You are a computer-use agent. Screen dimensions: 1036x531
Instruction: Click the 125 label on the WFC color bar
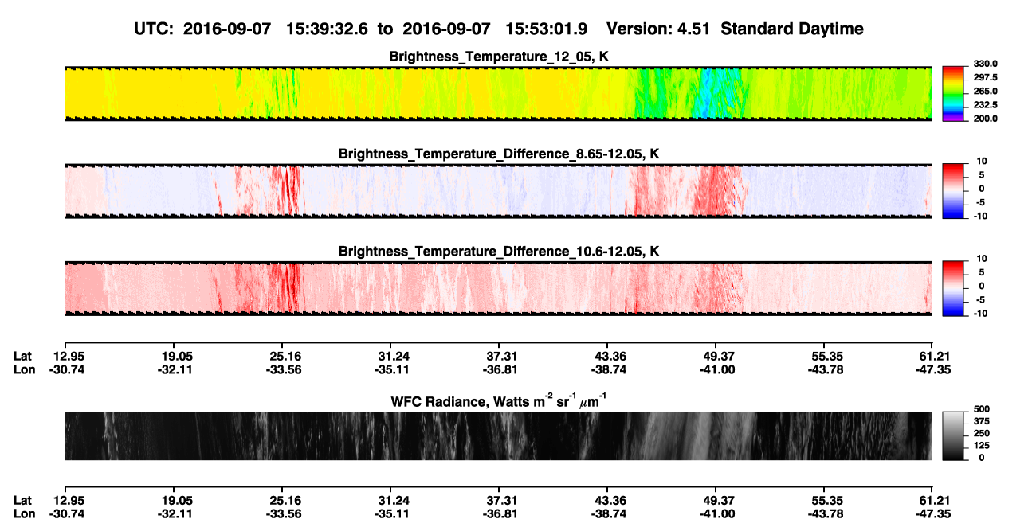pyautogui.click(x=983, y=446)
